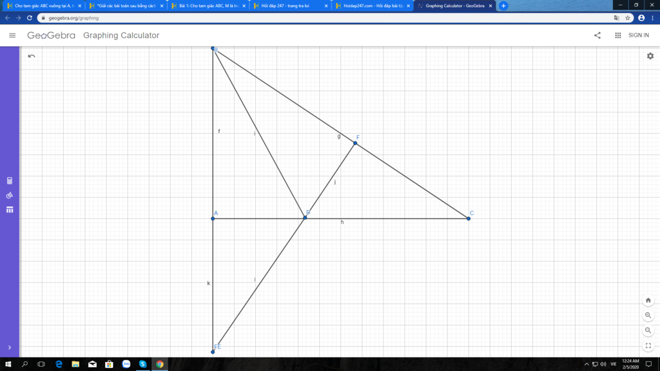The width and height of the screenshot is (660, 371).
Task: Launch Microsoft Edge from taskbar
Action: (x=59, y=365)
